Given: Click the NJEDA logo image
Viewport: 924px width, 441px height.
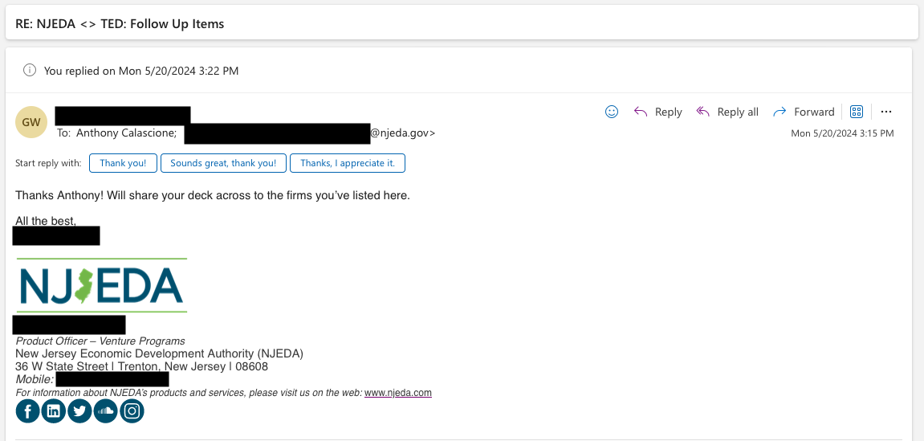Looking at the screenshot, I should coord(101,285).
